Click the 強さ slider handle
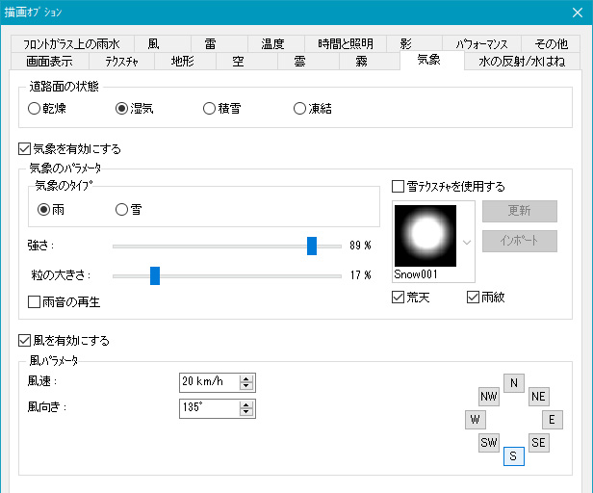 tap(312, 246)
